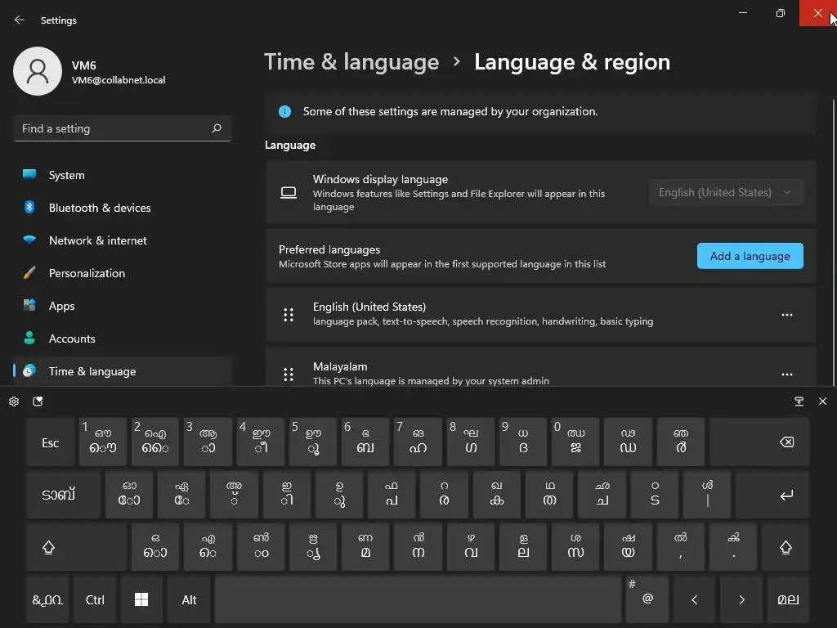Screen dimensions: 837x628
Task: Tap the key labeled 7
Action: pos(418,442)
